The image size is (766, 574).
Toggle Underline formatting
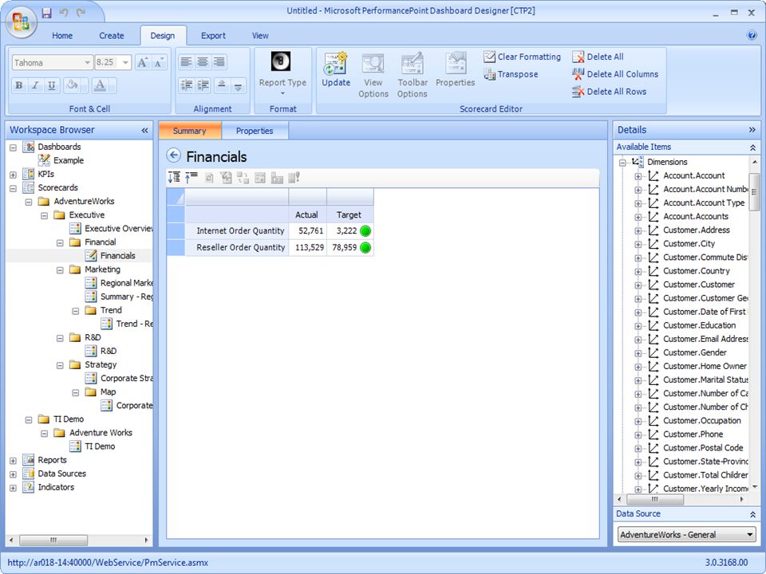click(x=51, y=85)
